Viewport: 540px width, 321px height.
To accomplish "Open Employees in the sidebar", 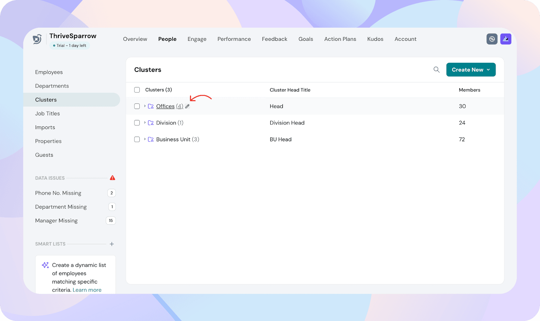I will (49, 72).
